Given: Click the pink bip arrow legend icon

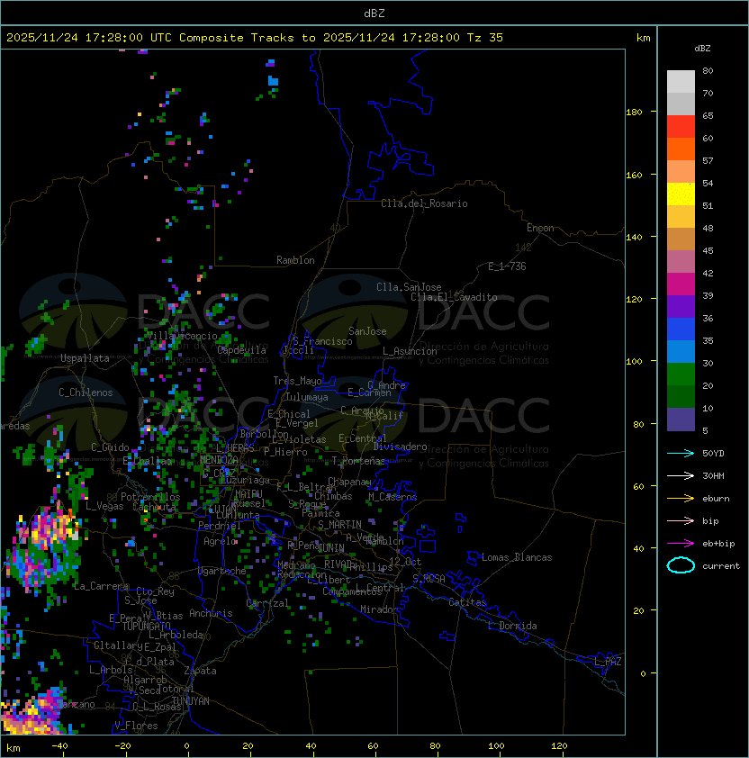Looking at the screenshot, I should (x=681, y=520).
